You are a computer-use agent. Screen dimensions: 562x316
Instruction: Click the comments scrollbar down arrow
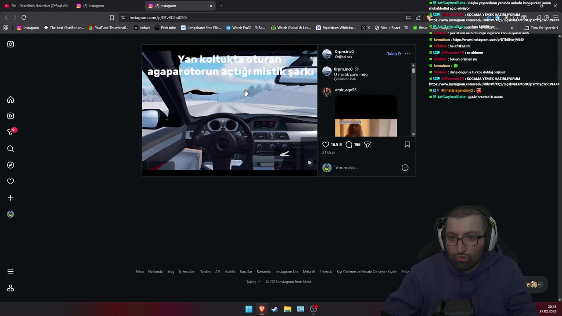[x=413, y=134]
